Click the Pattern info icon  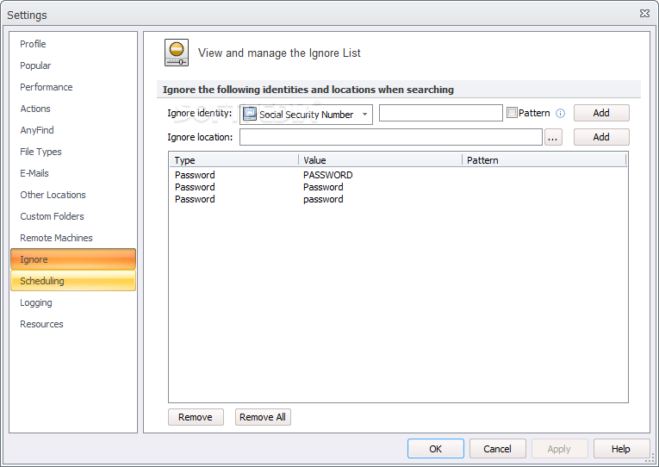coord(560,113)
